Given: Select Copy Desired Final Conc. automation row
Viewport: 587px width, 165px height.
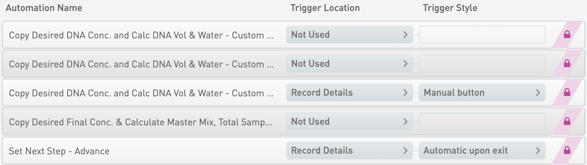Looking at the screenshot, I should (x=140, y=122).
